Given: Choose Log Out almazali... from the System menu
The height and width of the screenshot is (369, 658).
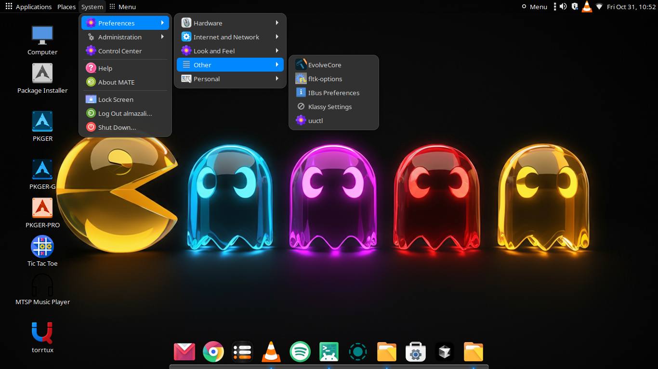Looking at the screenshot, I should pos(125,113).
